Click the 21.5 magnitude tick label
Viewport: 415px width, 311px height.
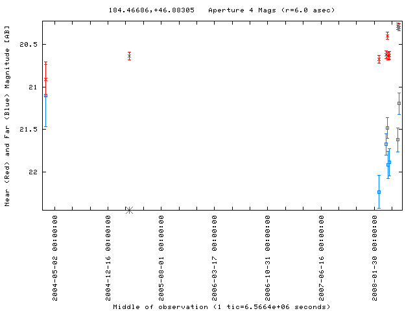coord(29,130)
